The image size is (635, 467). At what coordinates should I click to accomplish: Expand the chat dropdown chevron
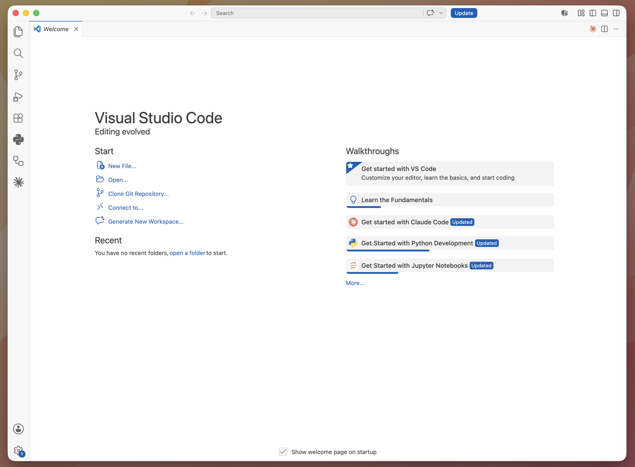441,13
